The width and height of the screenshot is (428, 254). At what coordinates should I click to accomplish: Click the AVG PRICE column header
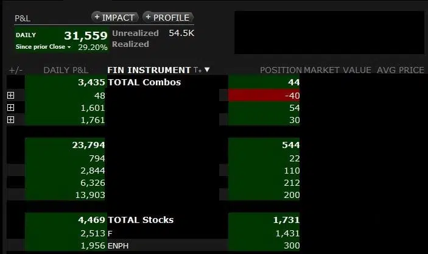click(401, 70)
